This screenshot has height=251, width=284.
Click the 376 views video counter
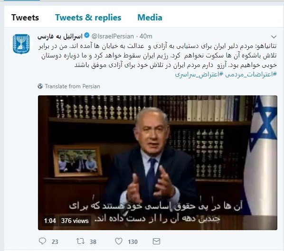tap(75, 221)
